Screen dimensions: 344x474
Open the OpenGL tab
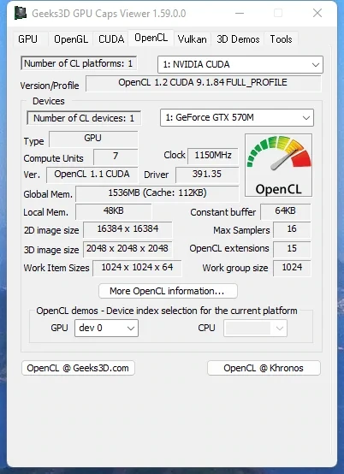pos(71,39)
